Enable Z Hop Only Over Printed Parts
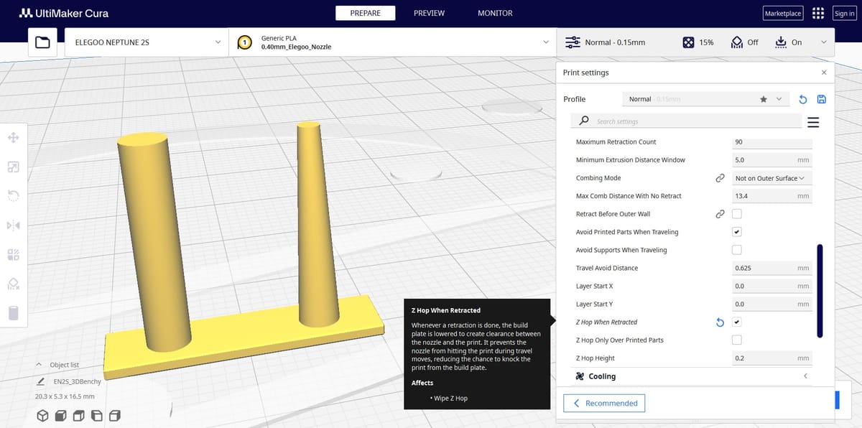 pyautogui.click(x=736, y=340)
